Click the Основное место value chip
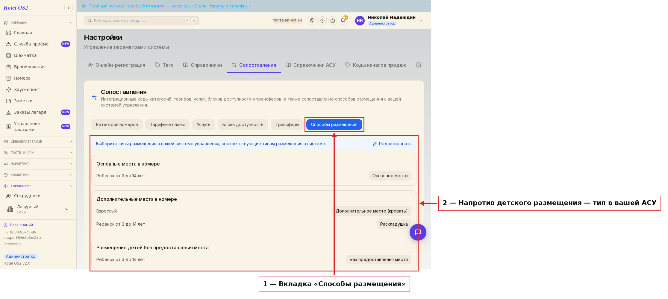 pos(390,176)
